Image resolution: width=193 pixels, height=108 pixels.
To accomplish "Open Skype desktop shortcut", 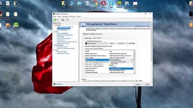I will pyautogui.click(x=111, y=3).
